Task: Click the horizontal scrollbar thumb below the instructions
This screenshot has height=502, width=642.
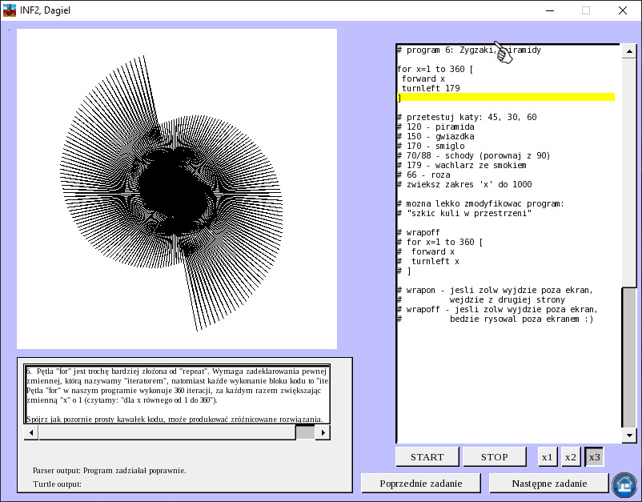Action: pyautogui.click(x=305, y=432)
